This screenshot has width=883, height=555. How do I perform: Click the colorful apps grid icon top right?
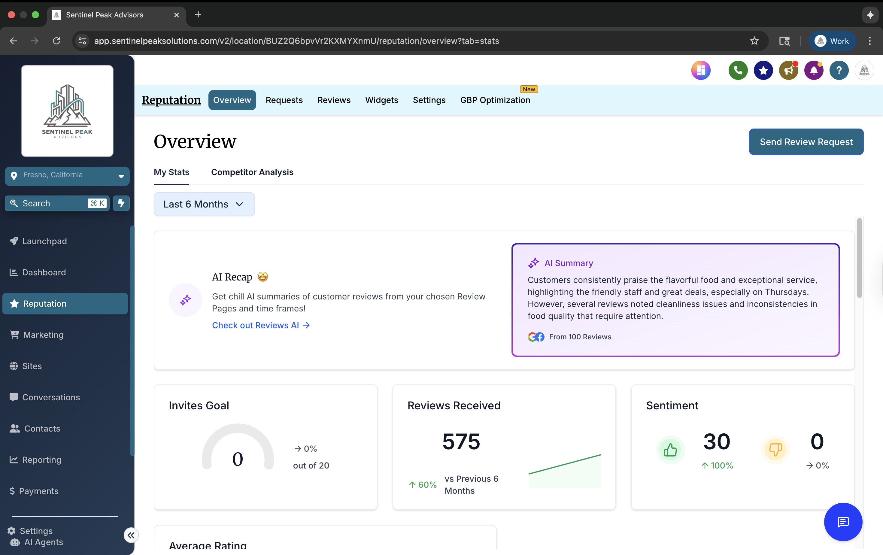point(701,70)
